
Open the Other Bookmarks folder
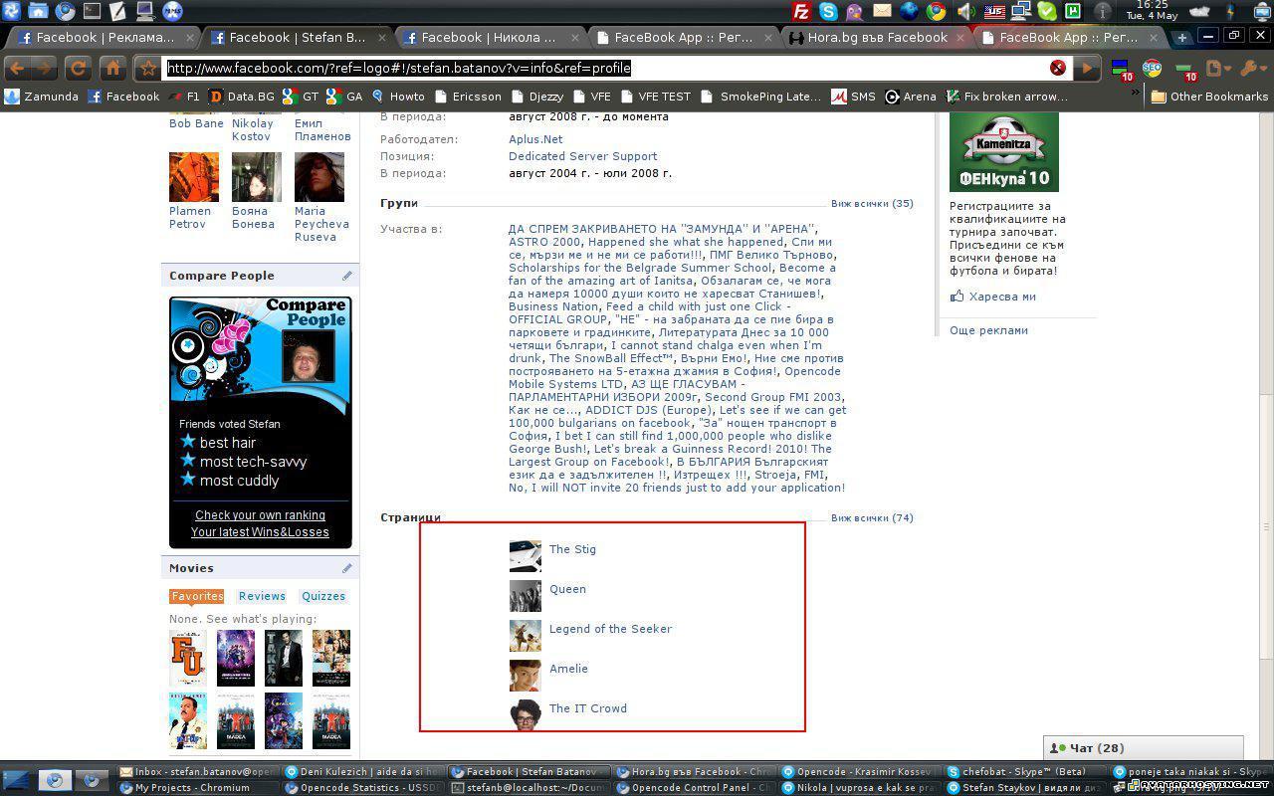click(1209, 97)
